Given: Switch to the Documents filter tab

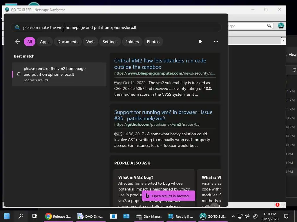Looking at the screenshot, I should click(x=68, y=42).
